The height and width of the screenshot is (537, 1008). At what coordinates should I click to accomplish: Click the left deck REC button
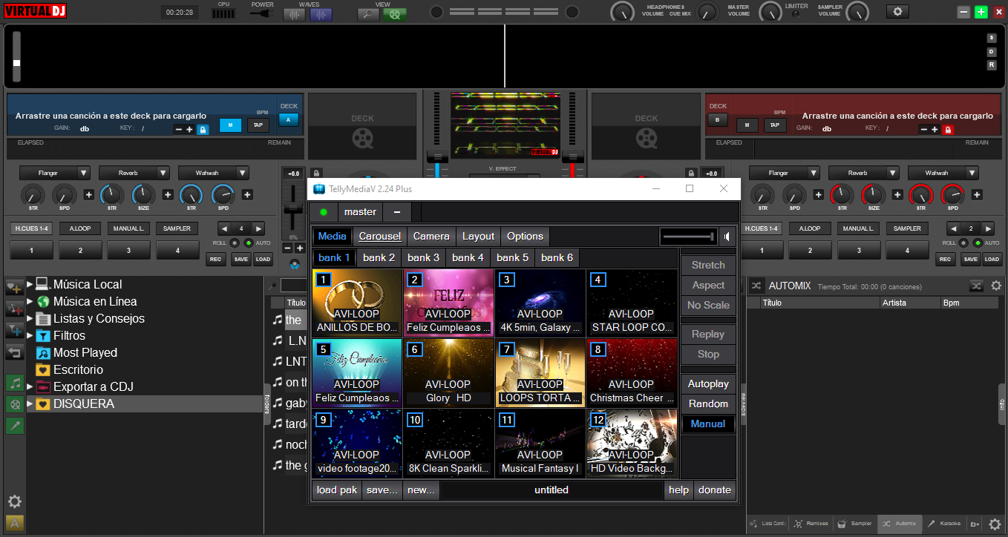[216, 259]
